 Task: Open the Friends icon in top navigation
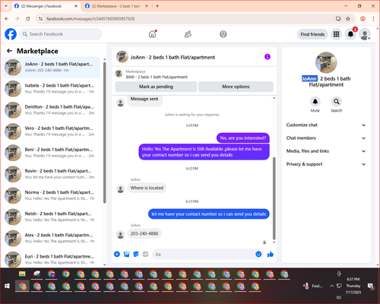coord(188,34)
